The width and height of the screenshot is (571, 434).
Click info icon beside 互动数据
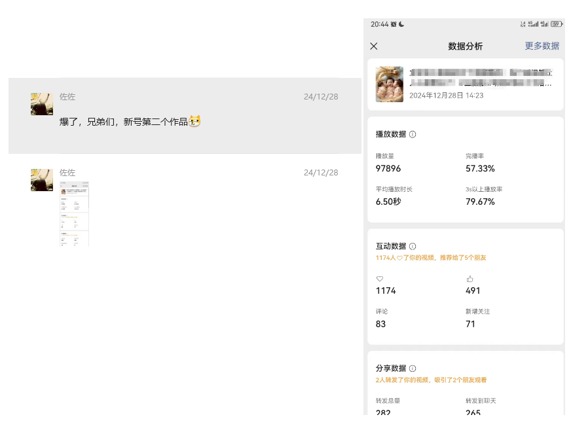click(413, 246)
